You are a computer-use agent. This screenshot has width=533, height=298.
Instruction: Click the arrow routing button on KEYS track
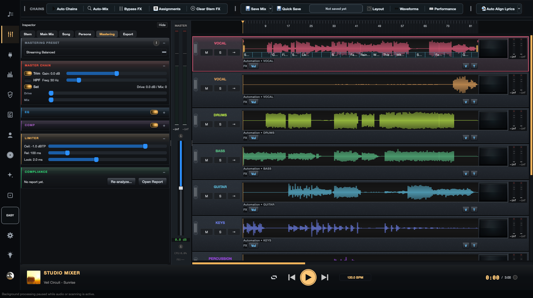[x=234, y=232]
